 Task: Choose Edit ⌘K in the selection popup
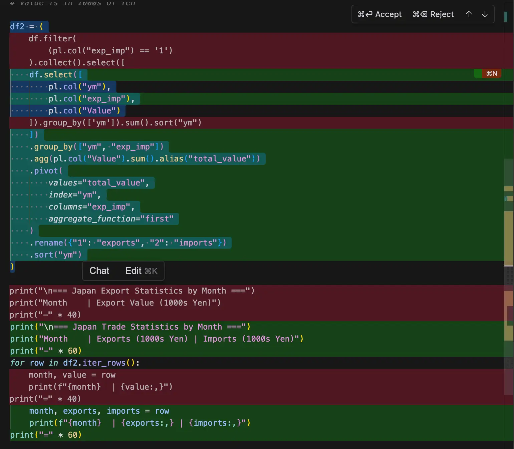pyautogui.click(x=141, y=271)
